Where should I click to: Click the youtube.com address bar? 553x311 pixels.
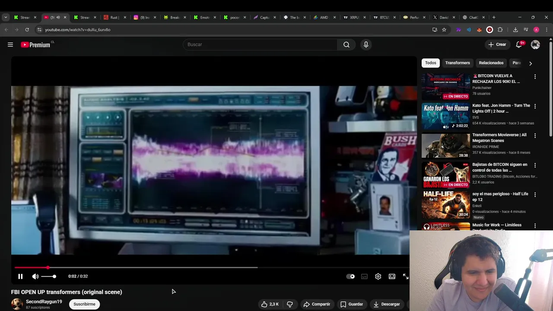click(x=233, y=30)
